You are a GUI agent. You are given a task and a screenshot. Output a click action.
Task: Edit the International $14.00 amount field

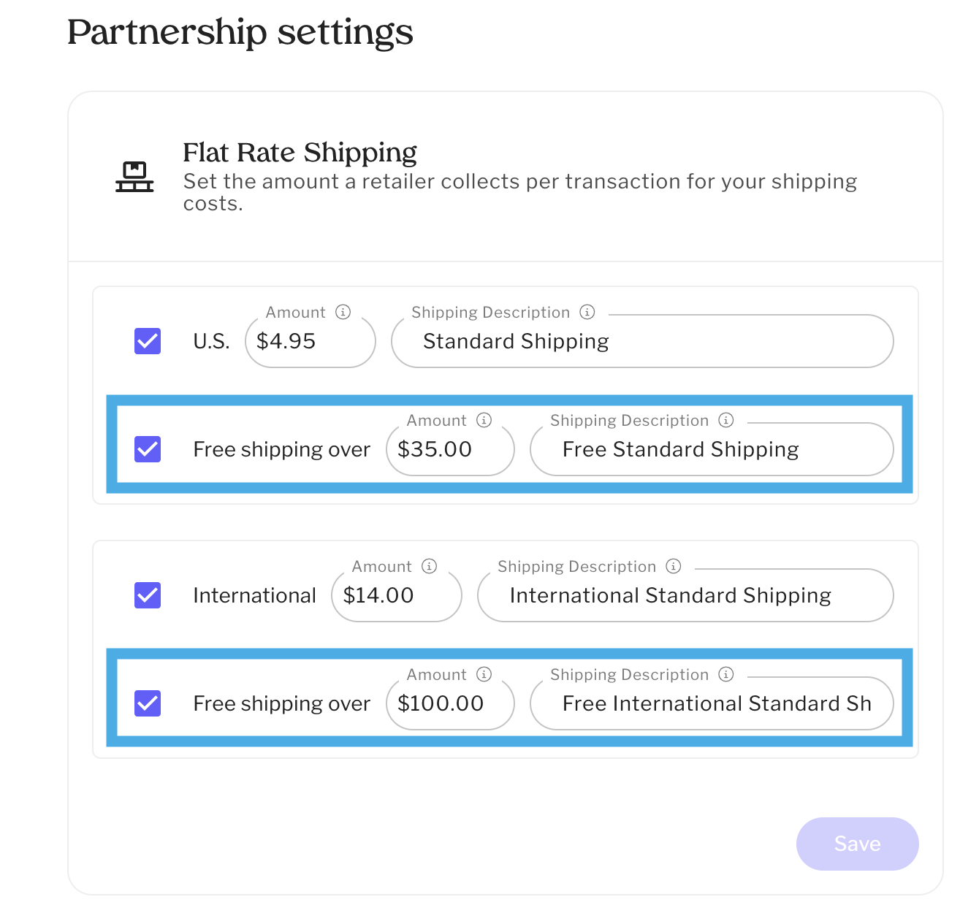pos(396,596)
